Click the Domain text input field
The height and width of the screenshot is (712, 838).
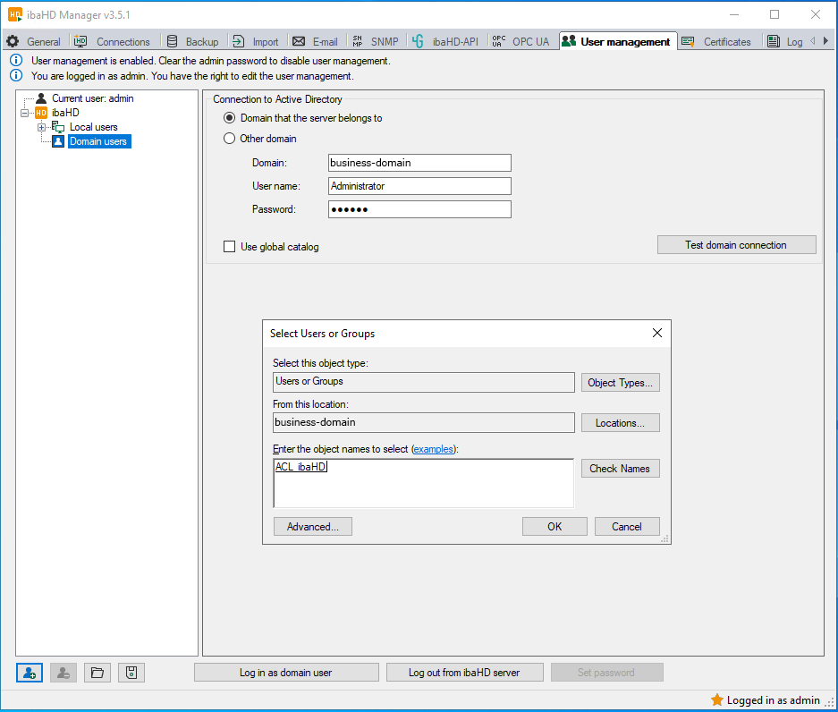(419, 163)
